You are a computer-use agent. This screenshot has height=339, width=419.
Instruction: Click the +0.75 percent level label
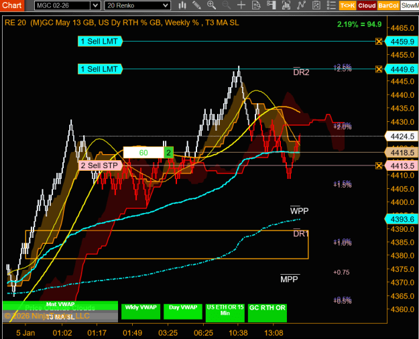[341, 272]
